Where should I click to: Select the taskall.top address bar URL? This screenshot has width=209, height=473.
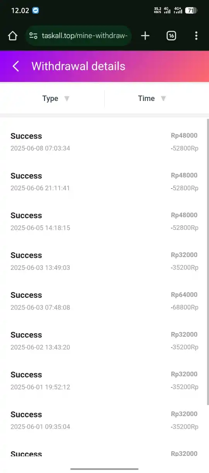click(x=84, y=36)
